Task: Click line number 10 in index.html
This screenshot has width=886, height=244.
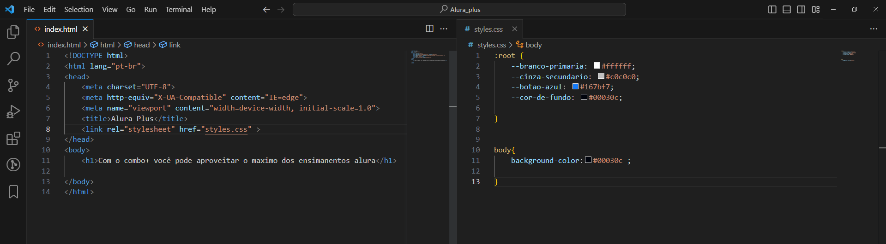Action: [x=46, y=150]
